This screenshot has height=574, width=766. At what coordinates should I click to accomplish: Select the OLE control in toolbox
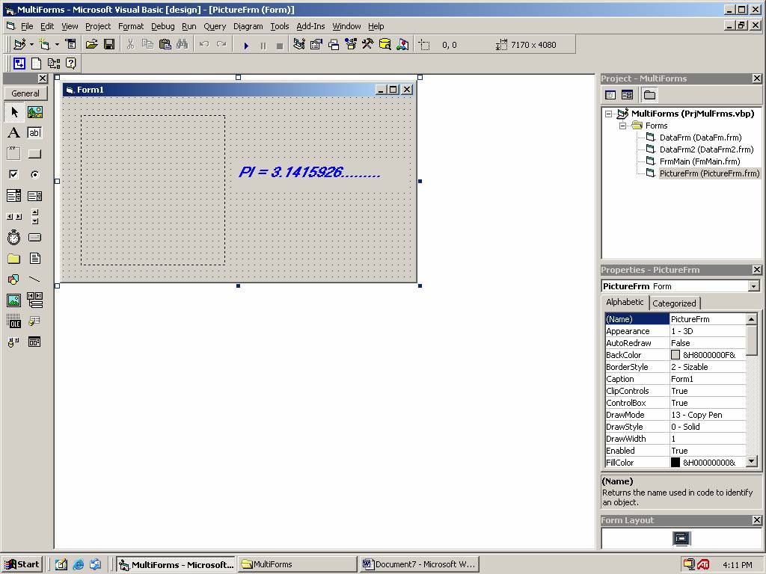13,321
